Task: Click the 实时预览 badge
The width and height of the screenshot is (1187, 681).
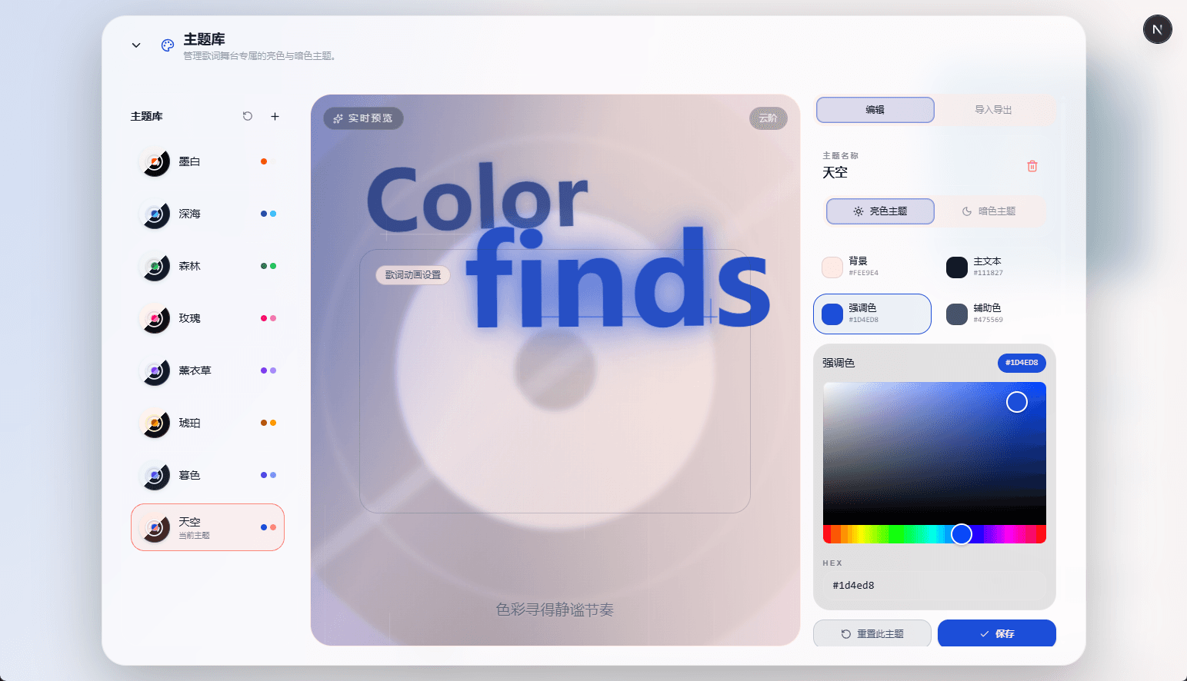Action: click(x=363, y=118)
